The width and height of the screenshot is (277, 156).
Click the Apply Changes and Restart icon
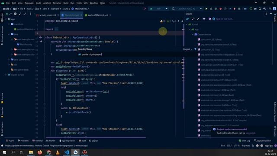tap(211, 9)
